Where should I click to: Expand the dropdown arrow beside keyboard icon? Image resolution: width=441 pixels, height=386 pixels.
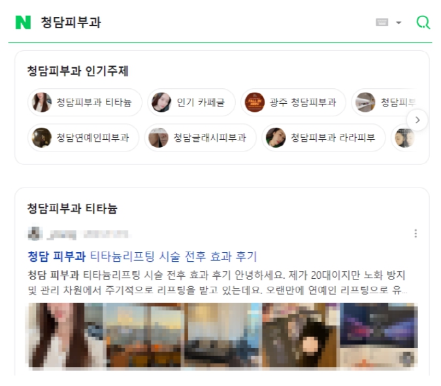point(399,22)
